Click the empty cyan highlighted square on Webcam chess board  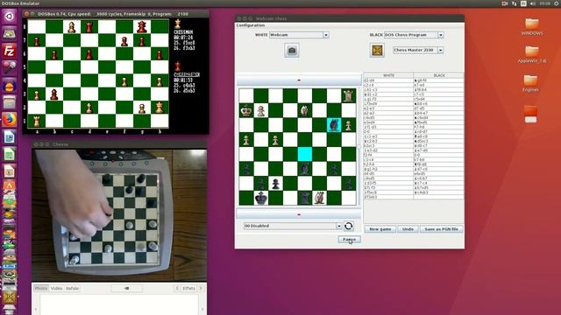click(304, 154)
